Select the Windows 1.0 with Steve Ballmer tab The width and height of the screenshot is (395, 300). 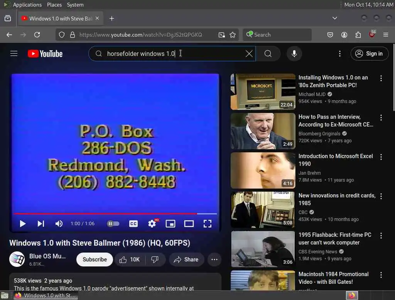(61, 19)
